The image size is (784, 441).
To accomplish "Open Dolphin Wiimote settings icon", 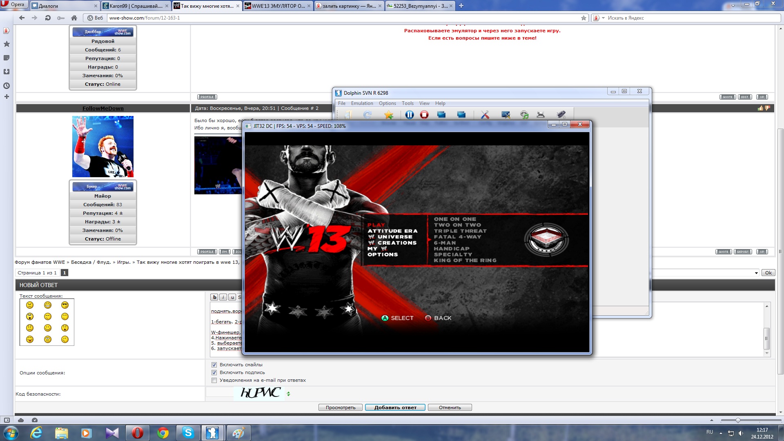I will (x=561, y=115).
